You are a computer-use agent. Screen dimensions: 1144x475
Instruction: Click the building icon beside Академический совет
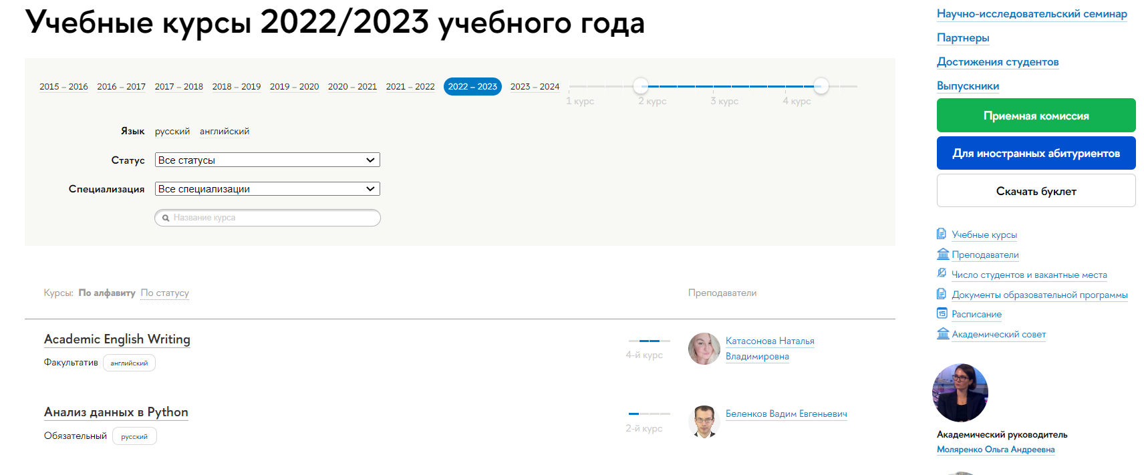point(943,333)
